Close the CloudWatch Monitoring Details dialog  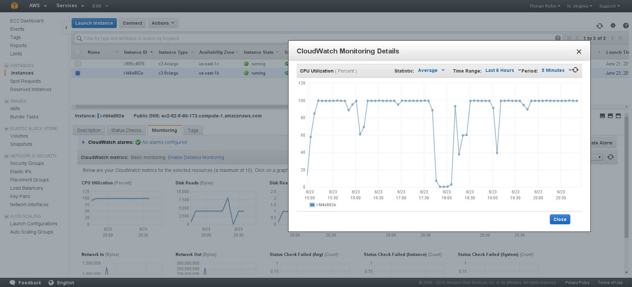[x=579, y=52]
